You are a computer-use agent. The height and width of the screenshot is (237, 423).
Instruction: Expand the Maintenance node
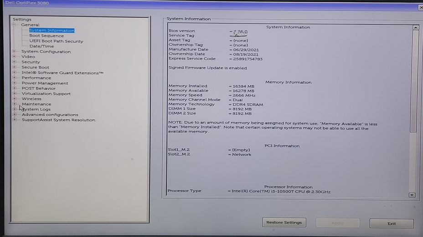[14, 104]
